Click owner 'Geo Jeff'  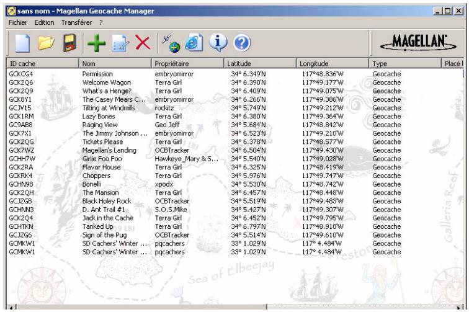[167, 125]
